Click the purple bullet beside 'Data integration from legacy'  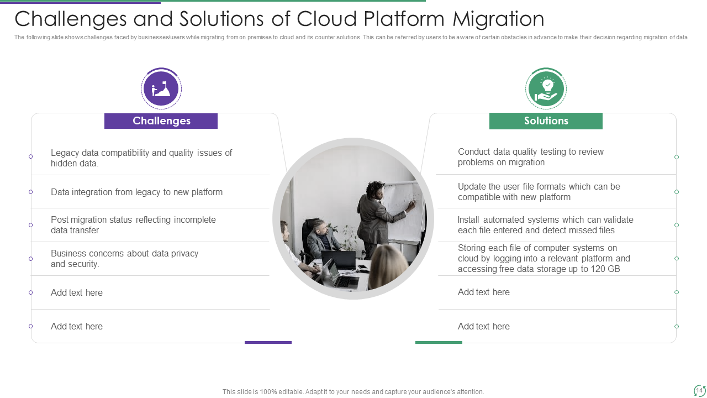[31, 192]
